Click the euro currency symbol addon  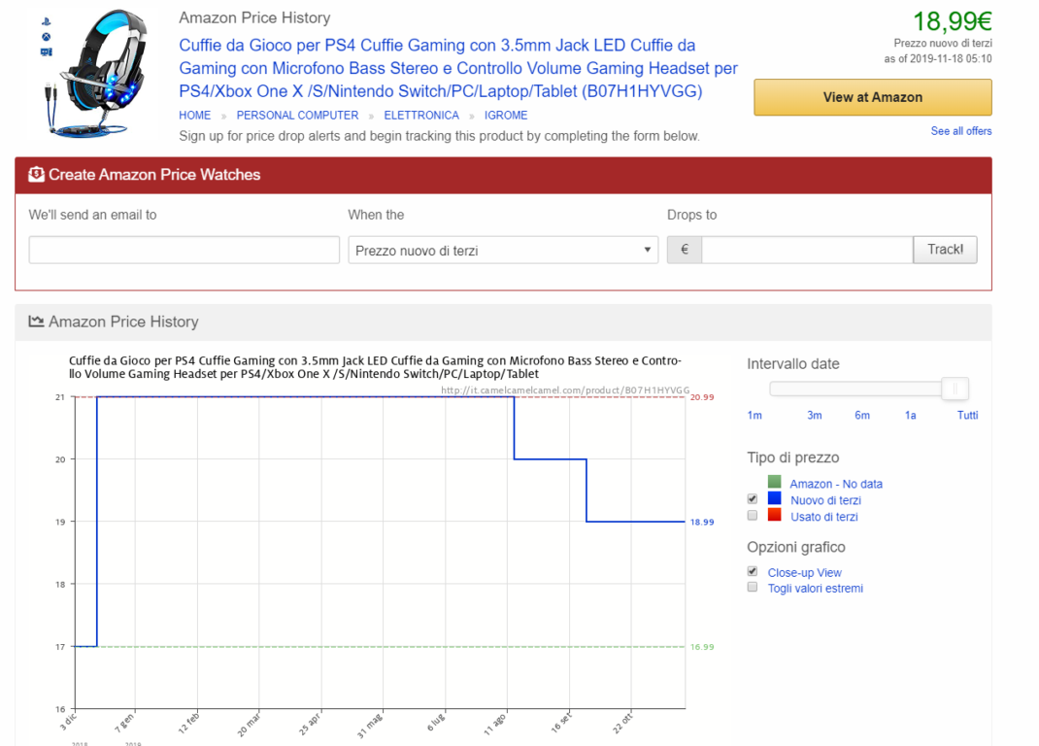[685, 250]
